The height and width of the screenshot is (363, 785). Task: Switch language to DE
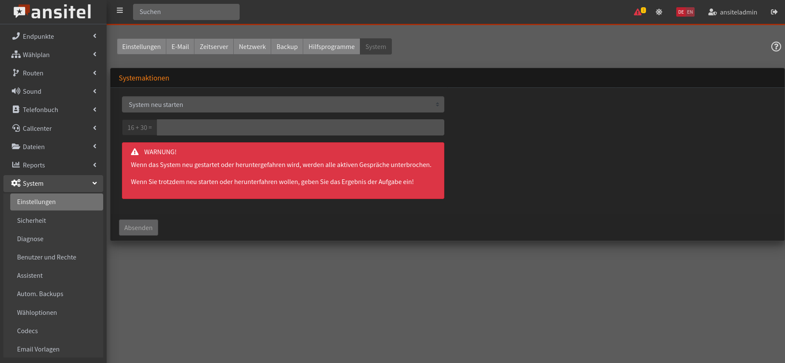[681, 12]
